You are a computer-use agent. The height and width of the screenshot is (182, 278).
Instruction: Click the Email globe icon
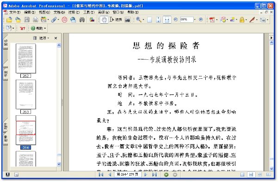73,19
